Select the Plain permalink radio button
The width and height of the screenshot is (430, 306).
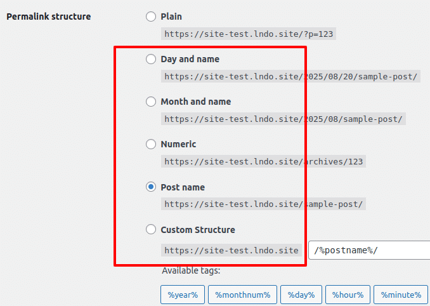[151, 17]
